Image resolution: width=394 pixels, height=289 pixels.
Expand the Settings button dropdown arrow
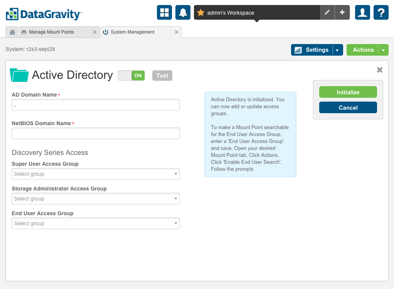click(338, 49)
